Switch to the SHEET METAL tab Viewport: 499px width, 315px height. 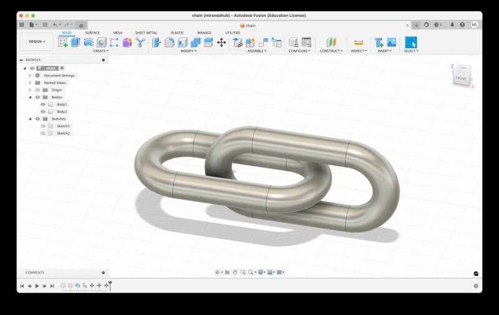point(146,32)
